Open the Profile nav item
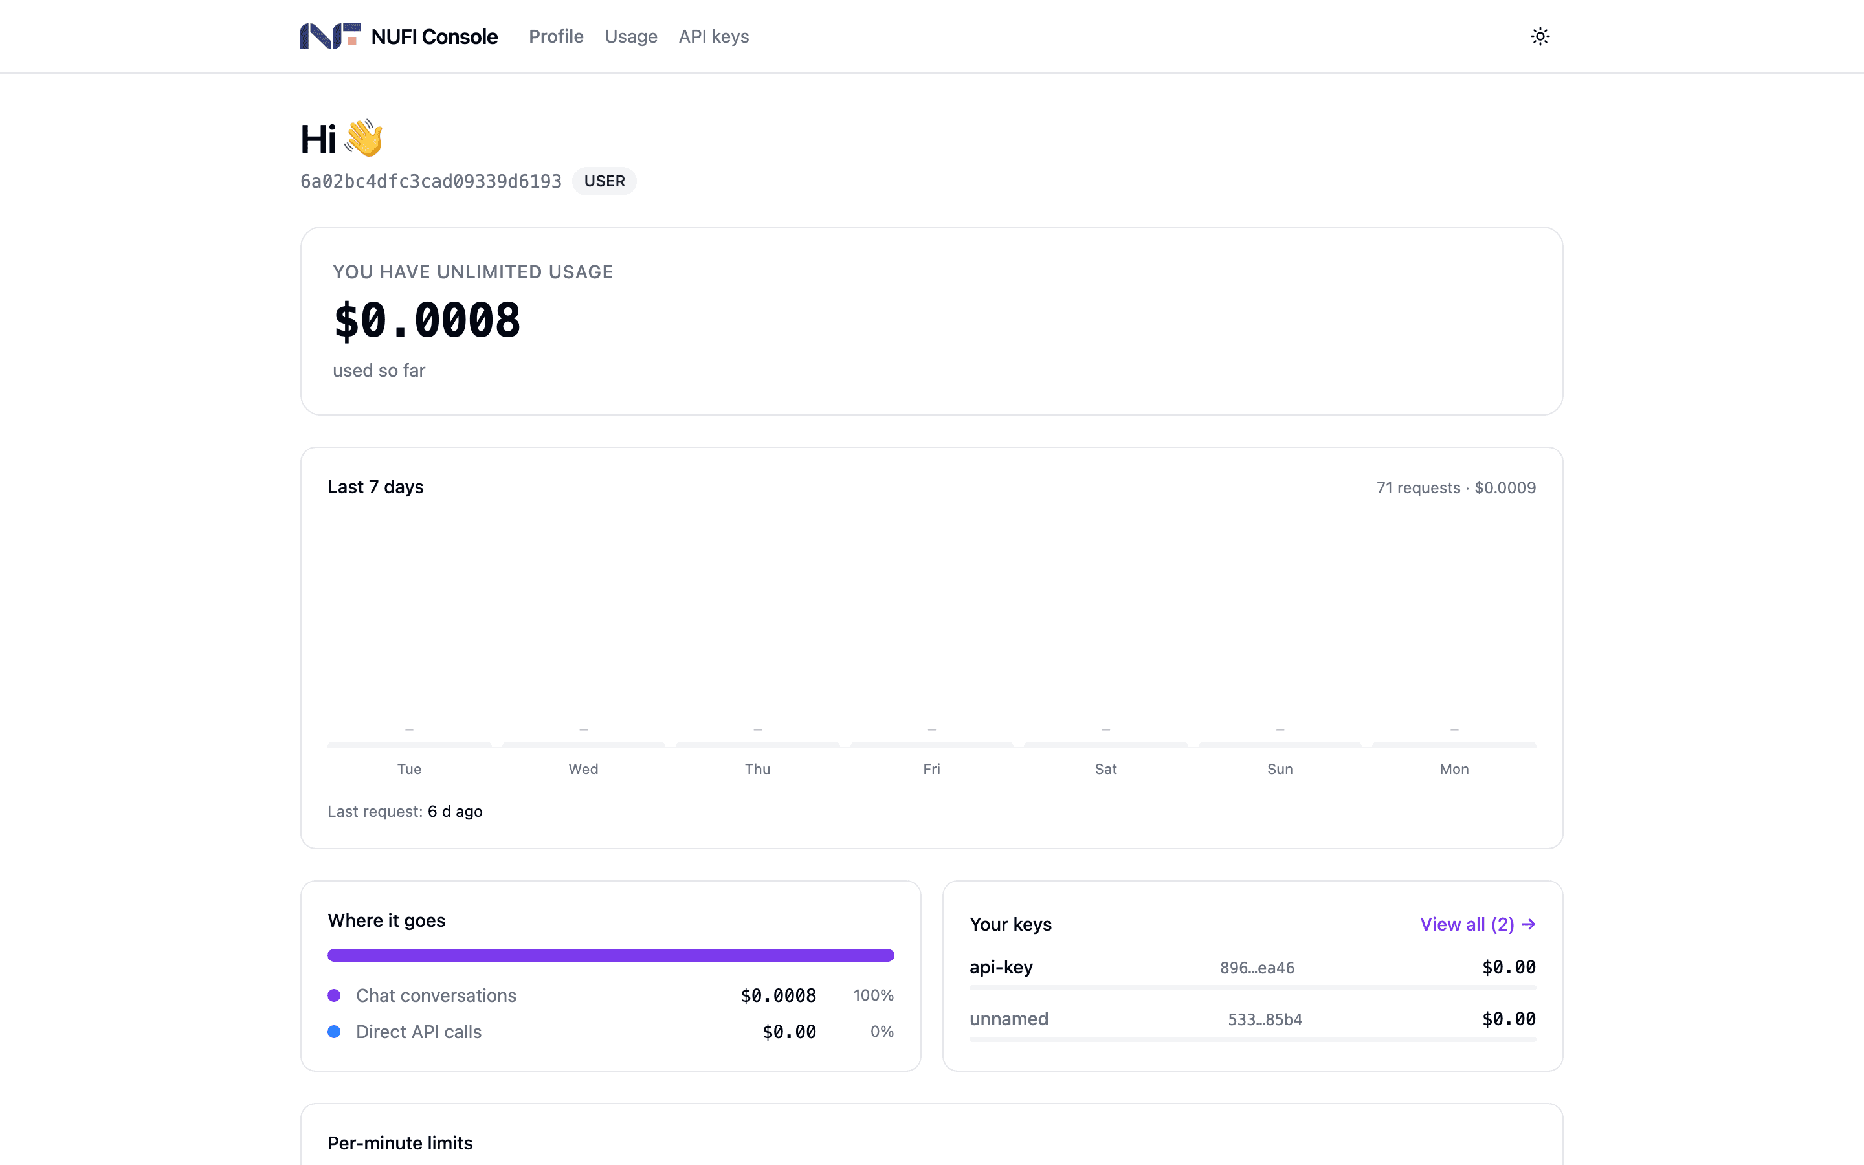The image size is (1864, 1165). pos(556,36)
